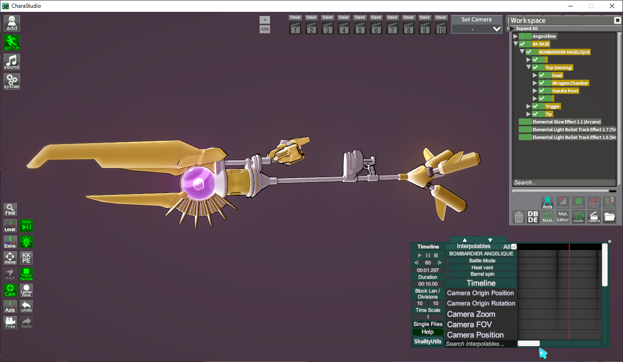Toggle the Center Point display
This screenshot has height=362, width=623.
click(x=26, y=291)
